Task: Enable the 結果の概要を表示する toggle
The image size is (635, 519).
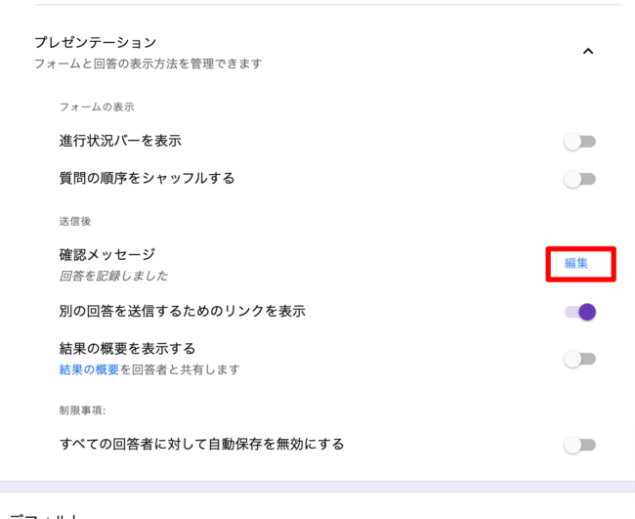Action: 580,359
